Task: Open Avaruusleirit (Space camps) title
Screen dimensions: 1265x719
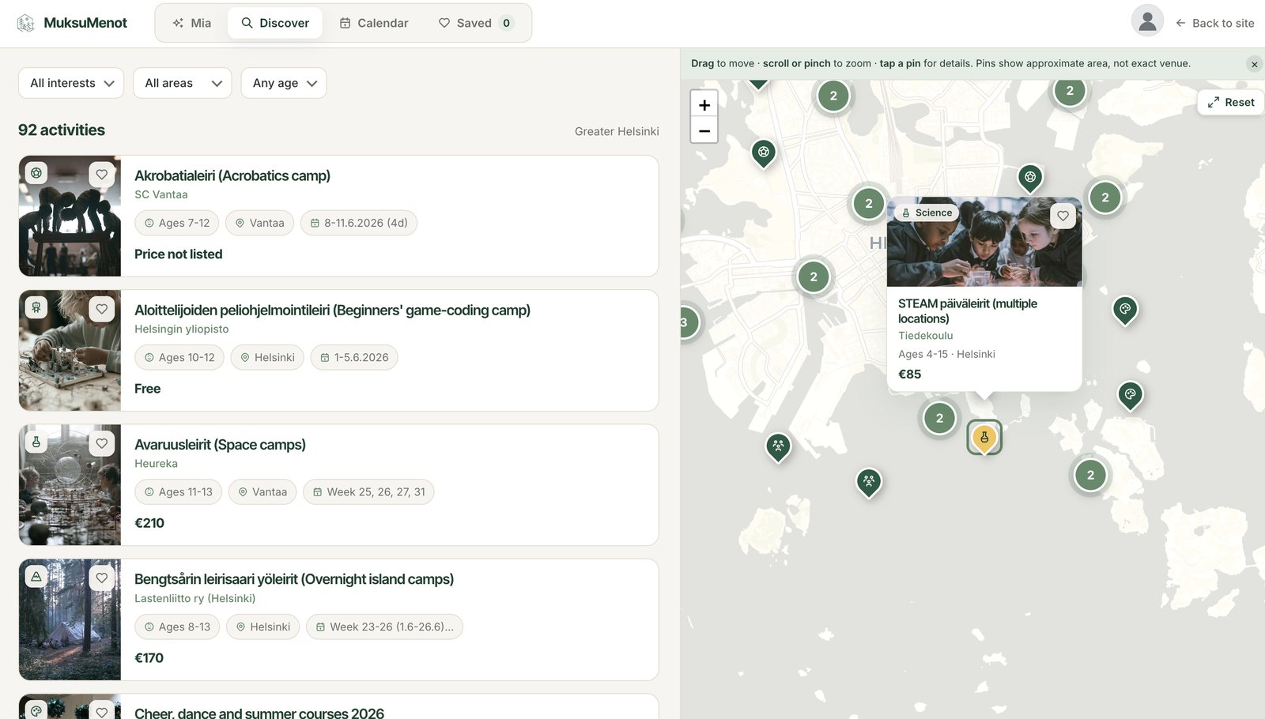Action: (220, 444)
